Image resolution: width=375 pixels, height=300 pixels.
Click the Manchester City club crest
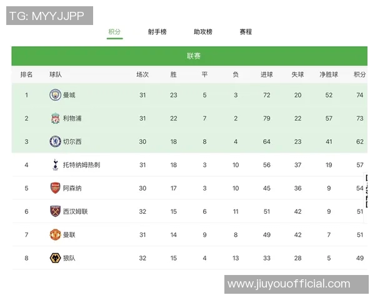(x=56, y=95)
